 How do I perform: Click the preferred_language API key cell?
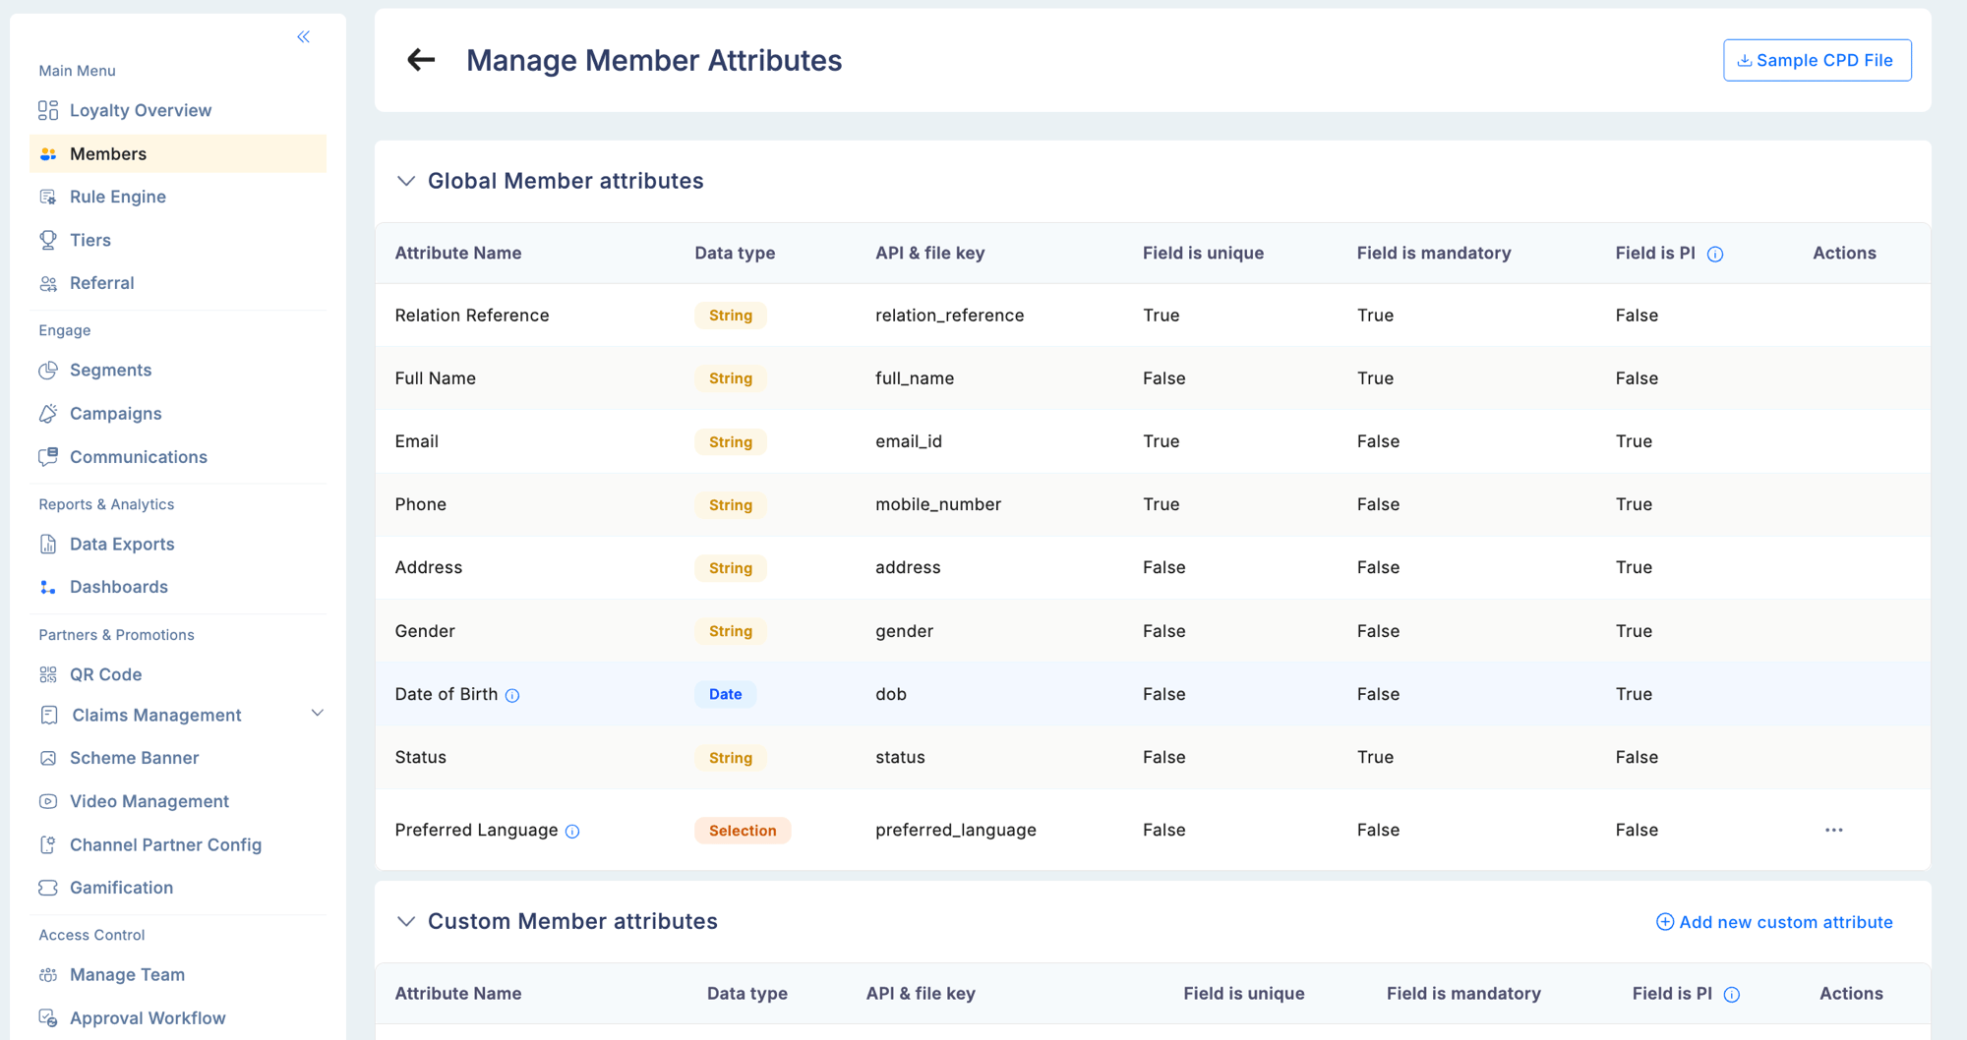[x=956, y=831]
